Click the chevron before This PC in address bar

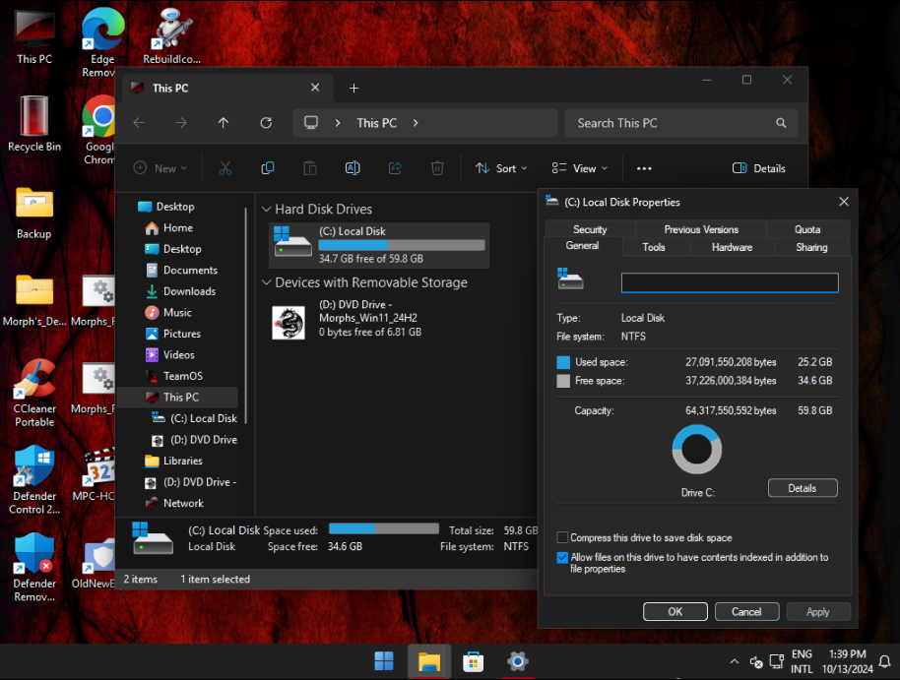click(x=338, y=123)
